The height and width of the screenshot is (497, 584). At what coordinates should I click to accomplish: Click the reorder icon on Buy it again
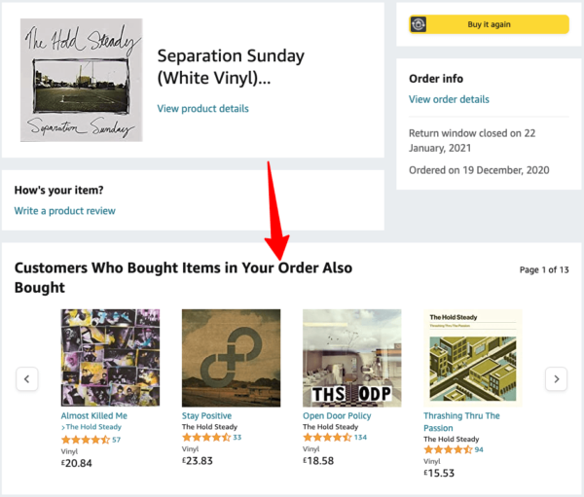tap(419, 24)
